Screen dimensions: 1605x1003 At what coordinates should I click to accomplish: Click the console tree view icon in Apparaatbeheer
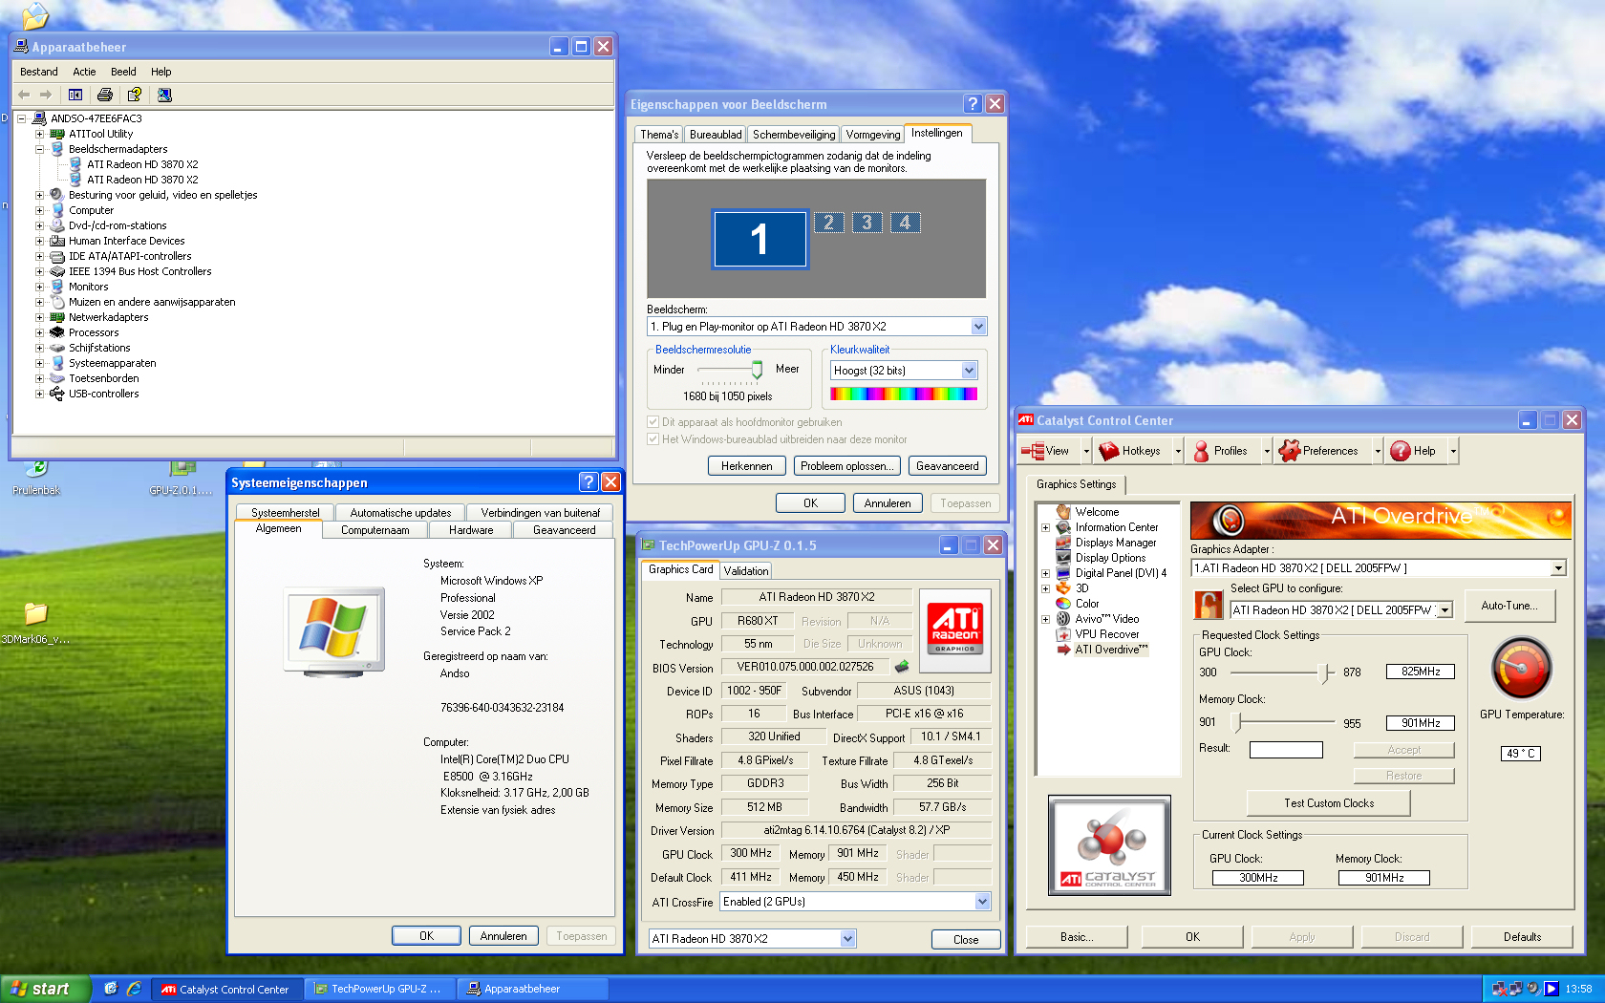[x=75, y=95]
